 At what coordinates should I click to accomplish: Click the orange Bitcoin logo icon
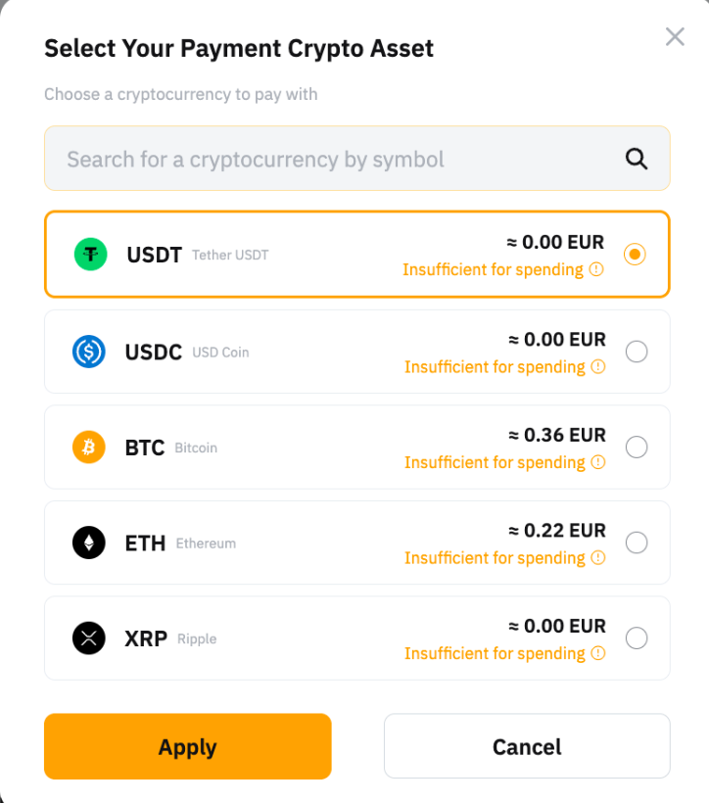click(x=89, y=448)
